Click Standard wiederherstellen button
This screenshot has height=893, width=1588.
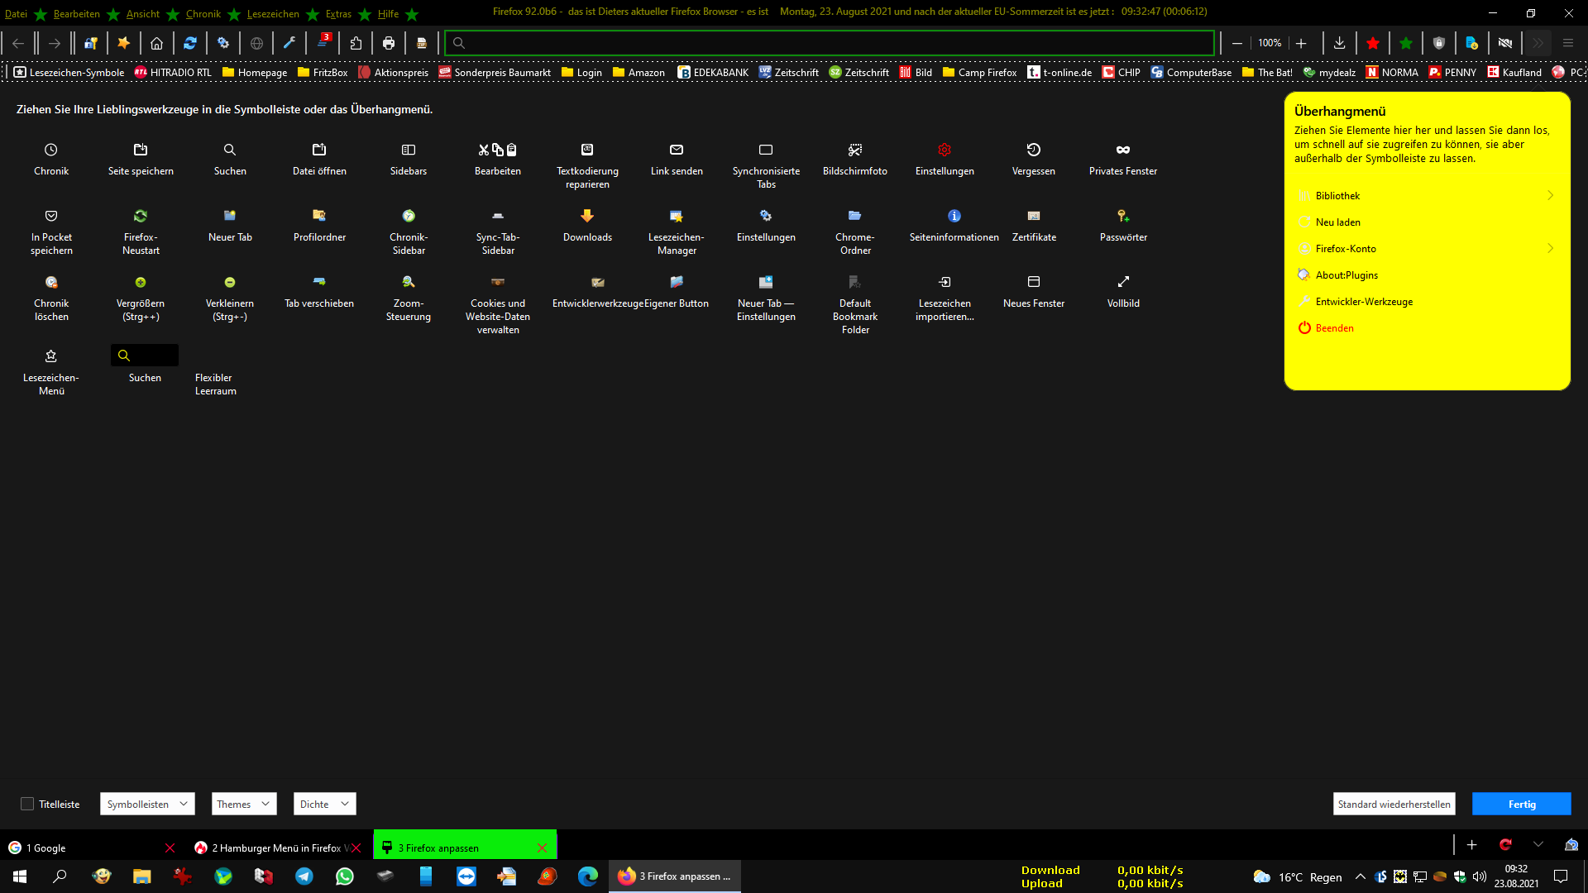1394,804
